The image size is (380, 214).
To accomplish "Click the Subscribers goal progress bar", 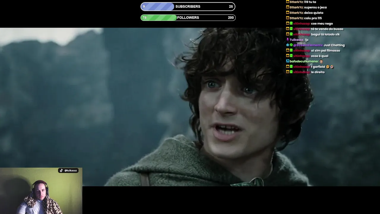I will pos(188,7).
